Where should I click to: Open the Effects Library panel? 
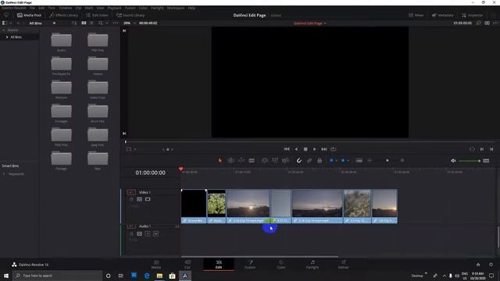pos(64,15)
